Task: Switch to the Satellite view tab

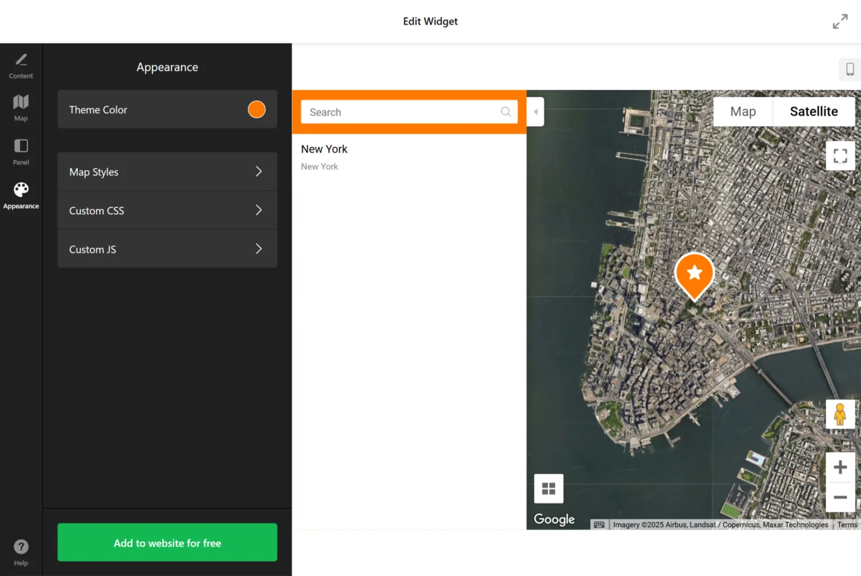Action: tap(813, 111)
